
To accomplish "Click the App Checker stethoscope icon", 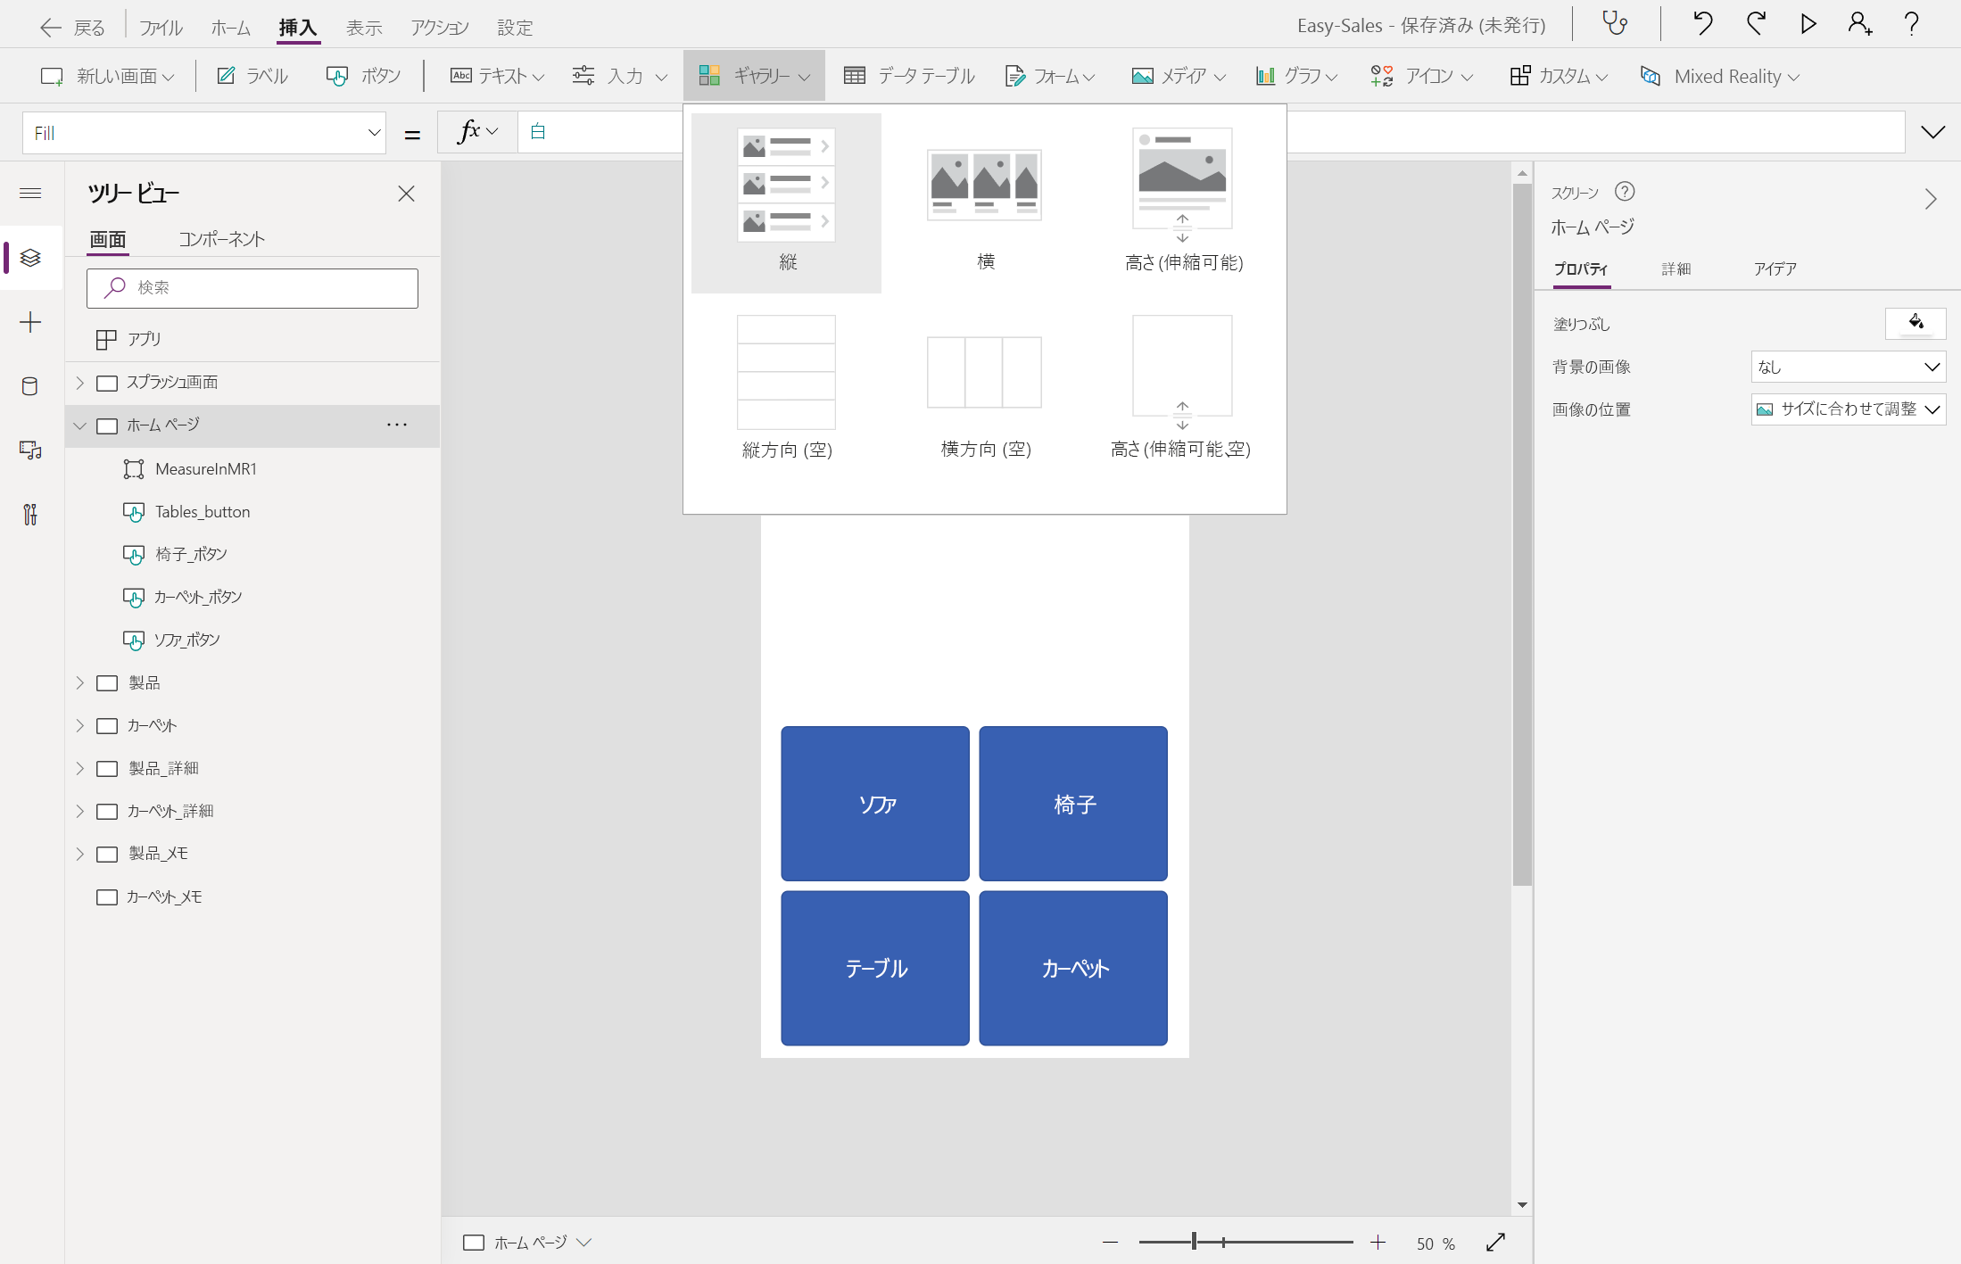I will pos(1615,24).
